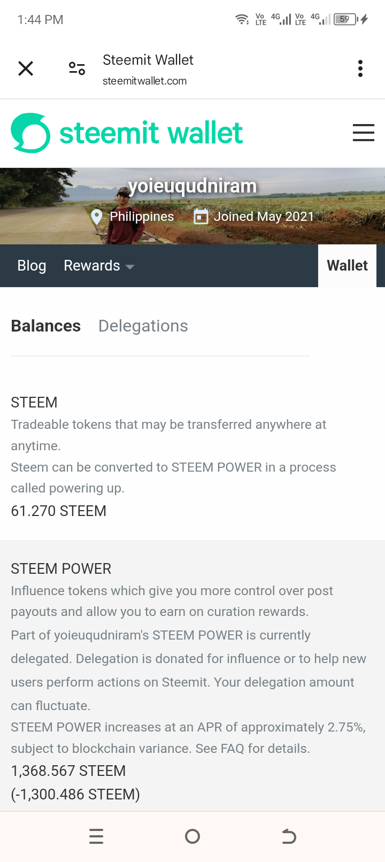This screenshot has height=862, width=385.
Task: Select the Wallet tab
Action: coord(347,266)
